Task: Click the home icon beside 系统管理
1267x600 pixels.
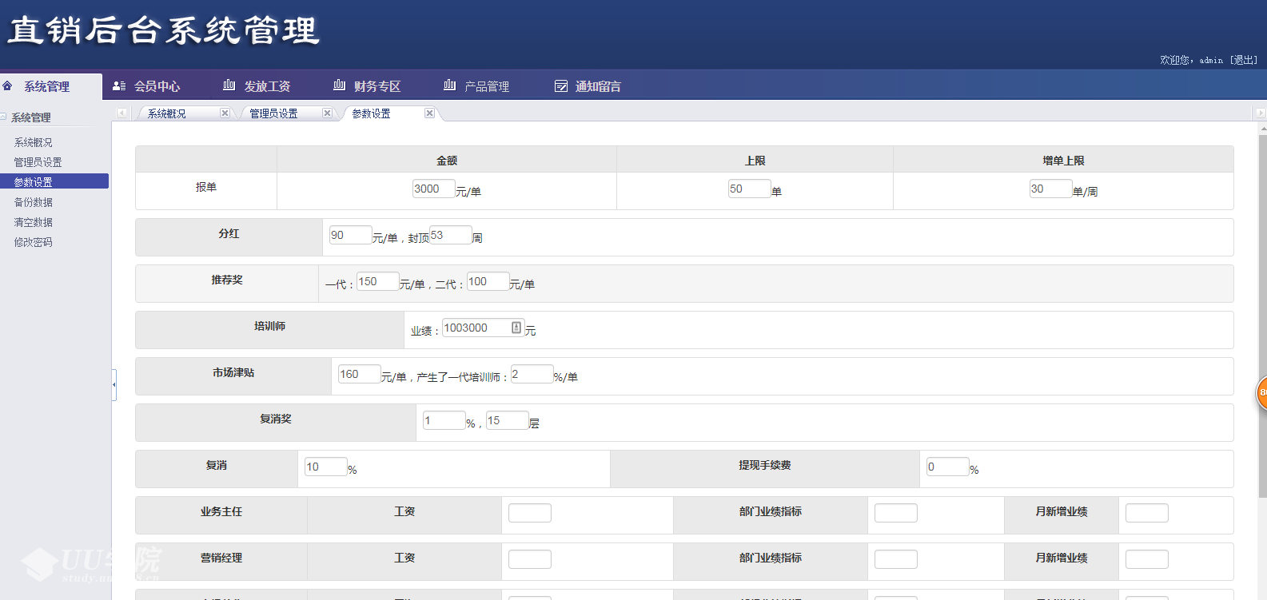Action: (7, 85)
